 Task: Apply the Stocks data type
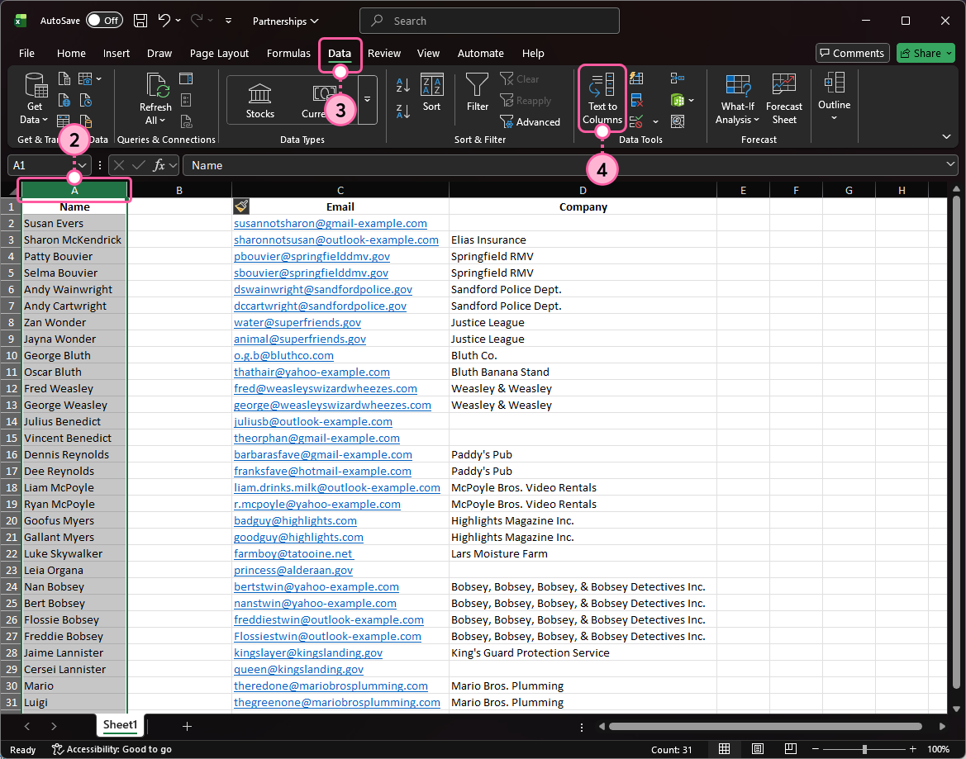point(259,99)
